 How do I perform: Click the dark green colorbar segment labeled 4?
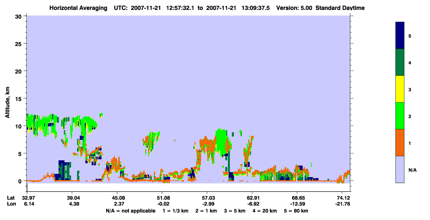(400, 62)
